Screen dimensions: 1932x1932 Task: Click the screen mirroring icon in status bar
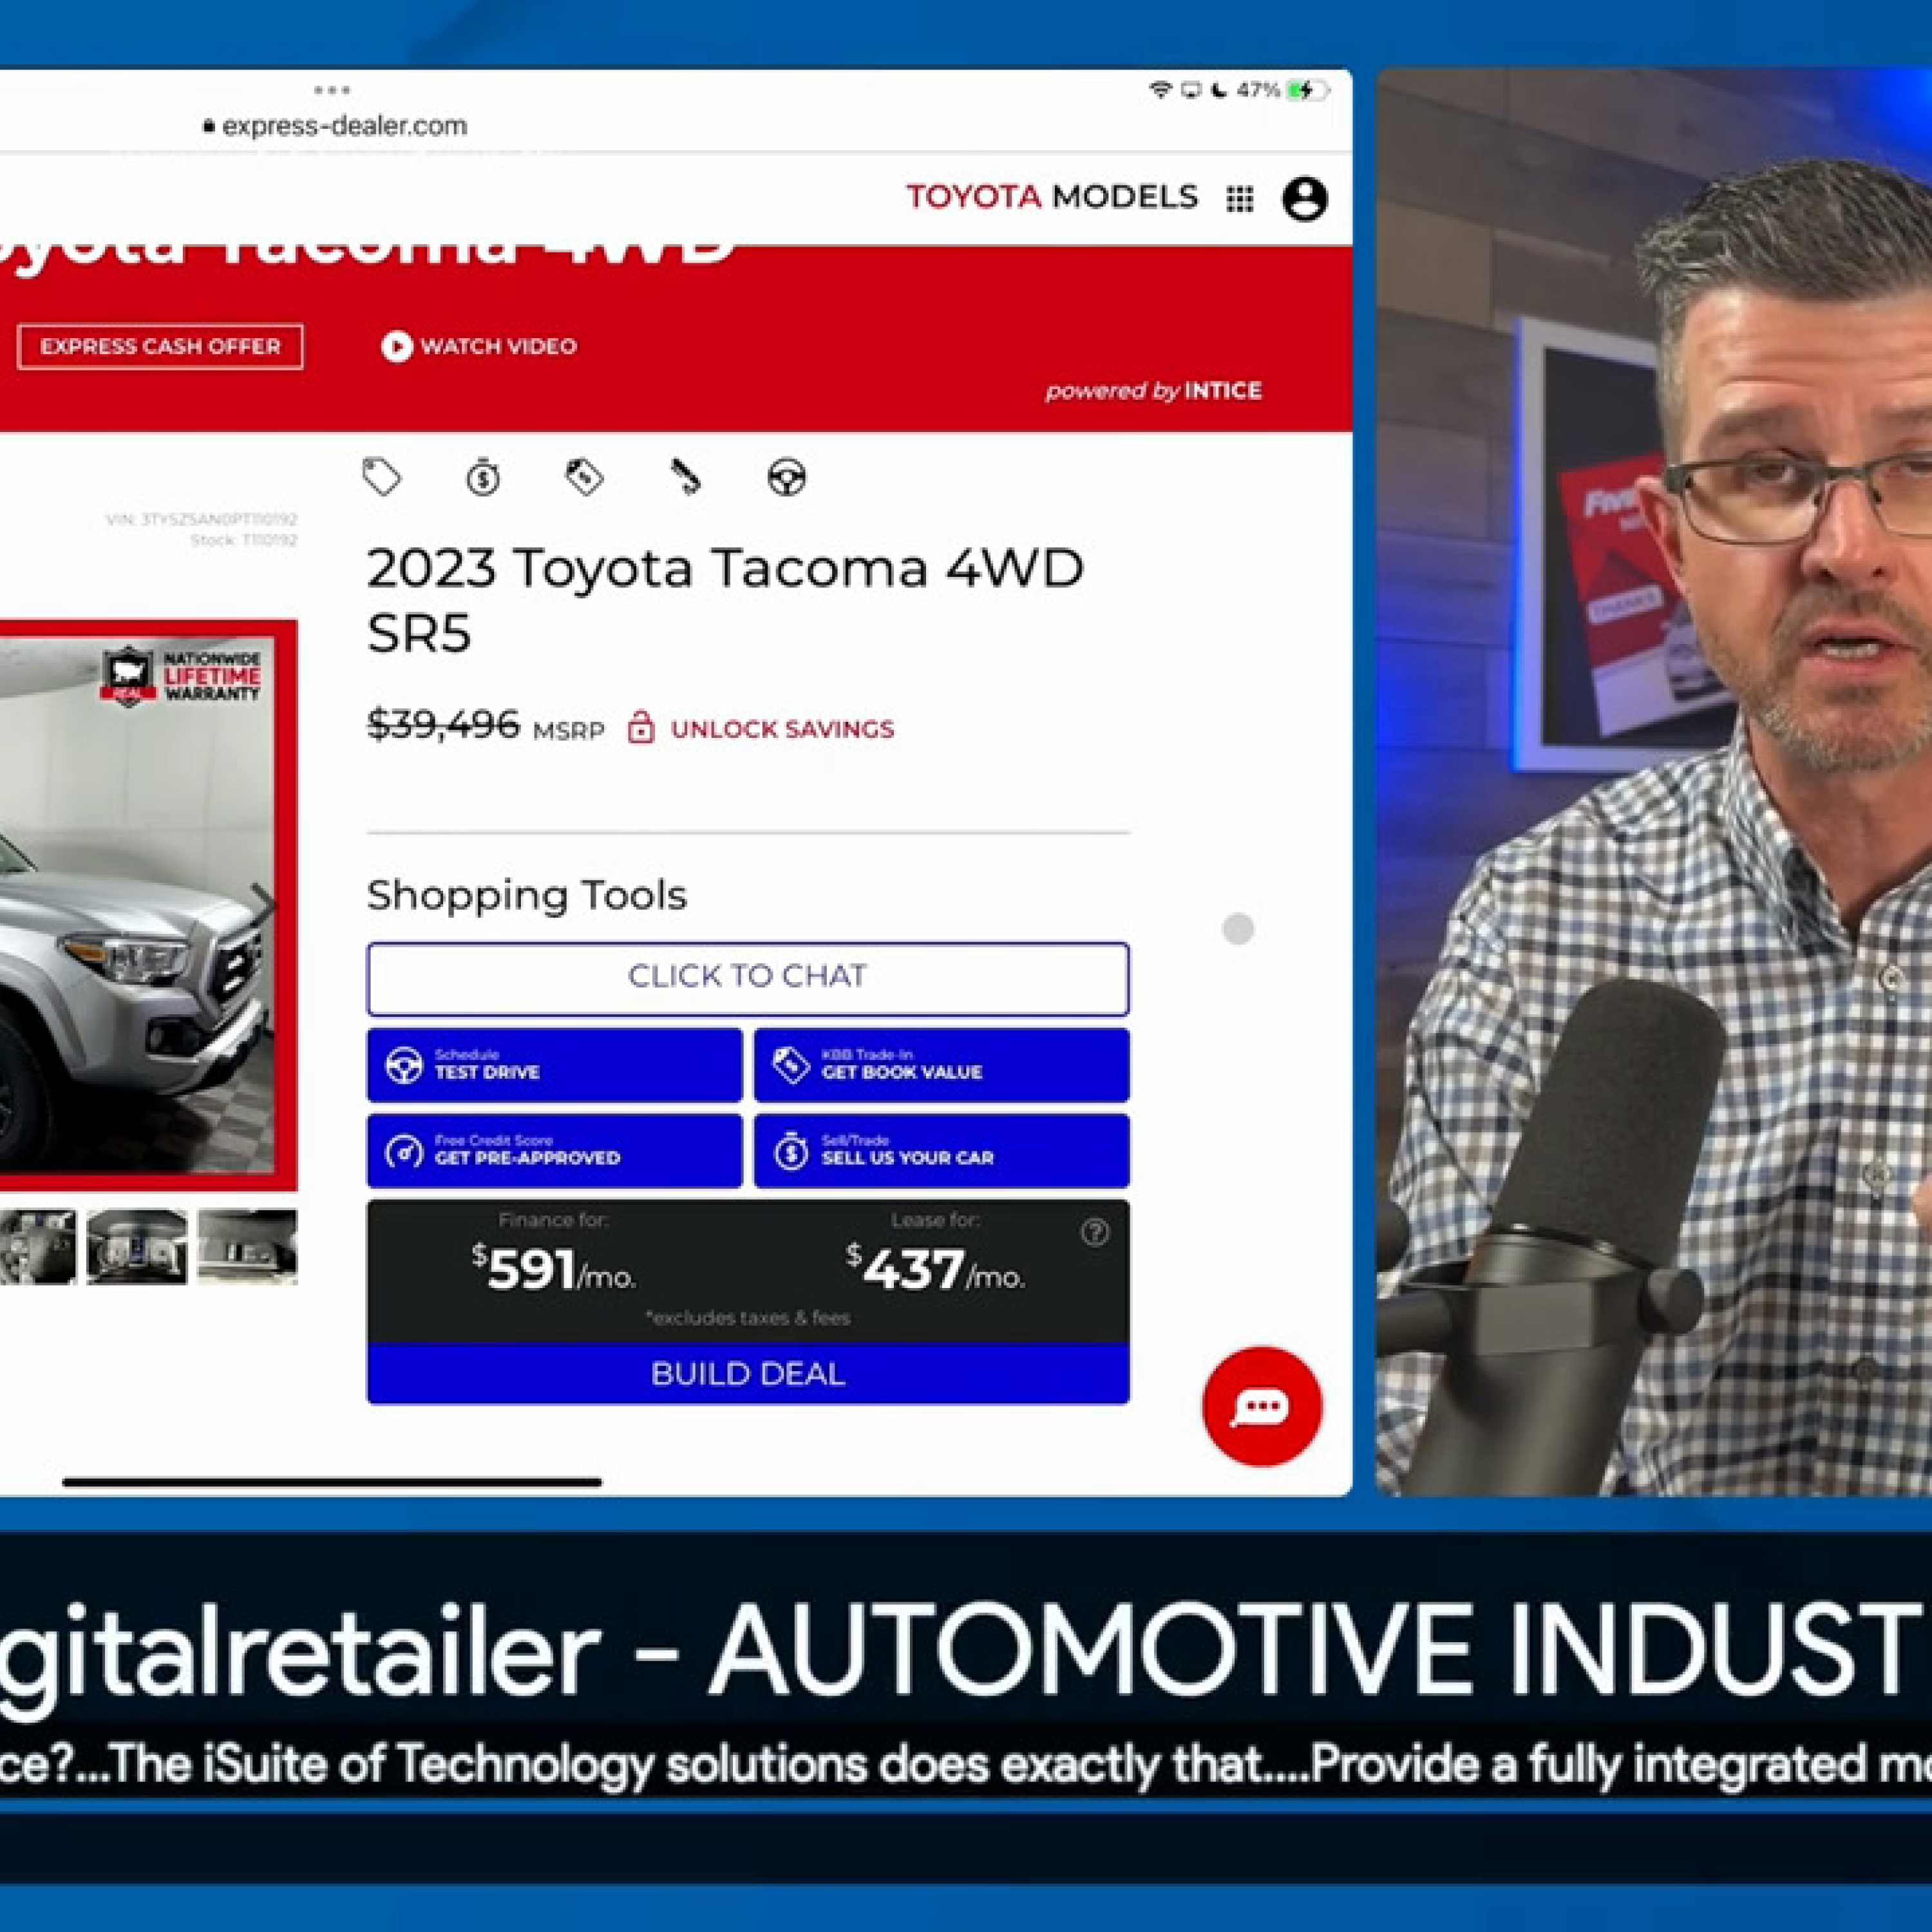pos(1190,90)
